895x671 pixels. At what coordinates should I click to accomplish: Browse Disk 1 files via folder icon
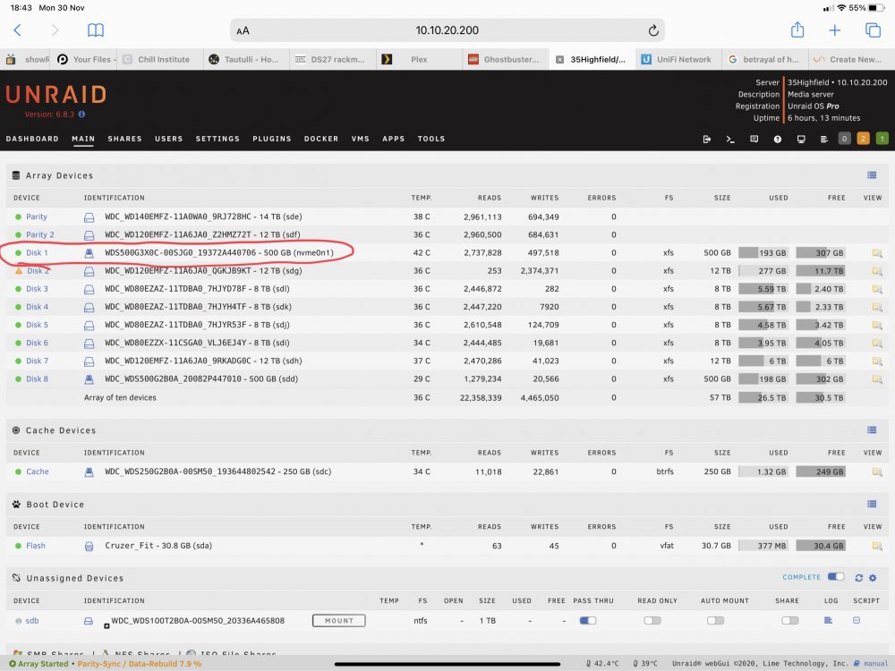877,253
